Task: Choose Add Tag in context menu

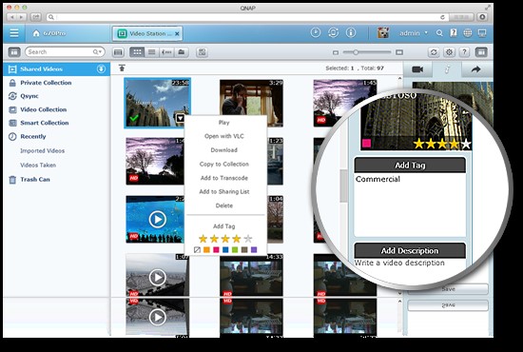Action: [x=224, y=226]
